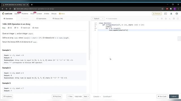Screen dimensions: 181x101
Task: Click the problem title text
Action: tap(16, 24)
